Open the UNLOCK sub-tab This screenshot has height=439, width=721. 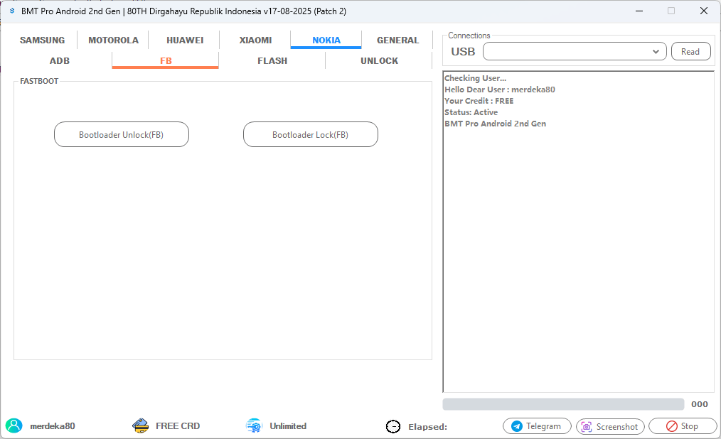pyautogui.click(x=379, y=60)
